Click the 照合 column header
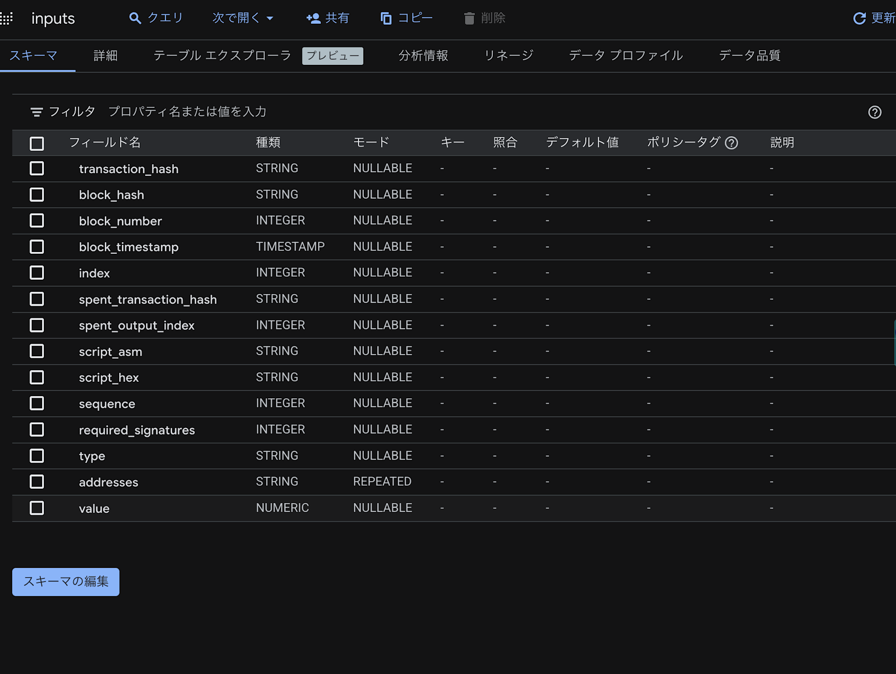This screenshot has height=674, width=896. (x=505, y=143)
